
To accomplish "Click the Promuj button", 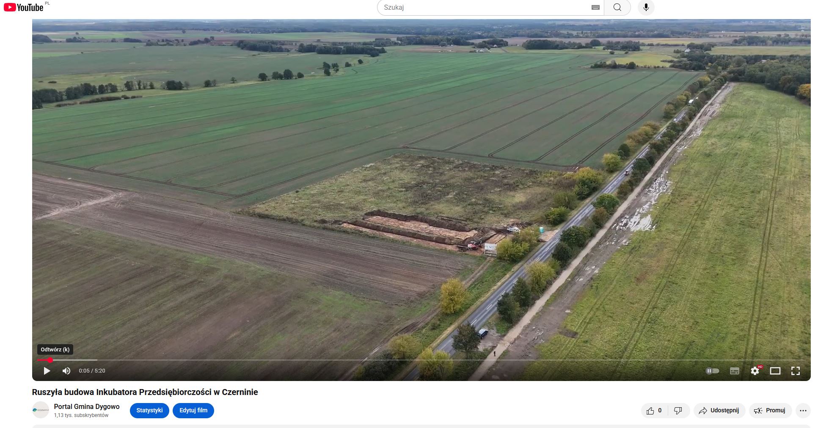I will tap(770, 411).
